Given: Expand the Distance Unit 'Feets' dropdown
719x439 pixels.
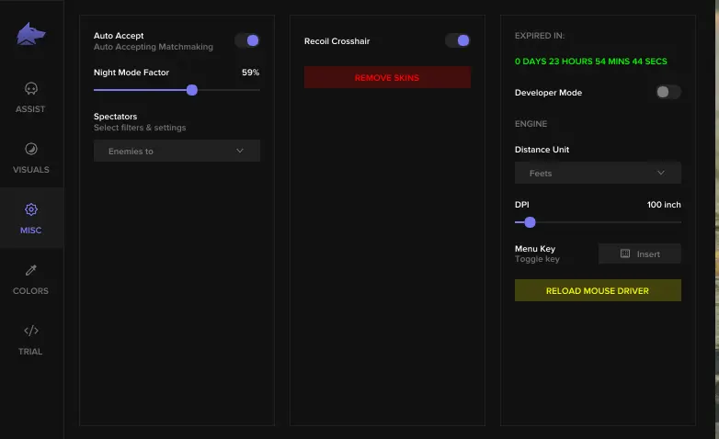Looking at the screenshot, I should pyautogui.click(x=598, y=173).
